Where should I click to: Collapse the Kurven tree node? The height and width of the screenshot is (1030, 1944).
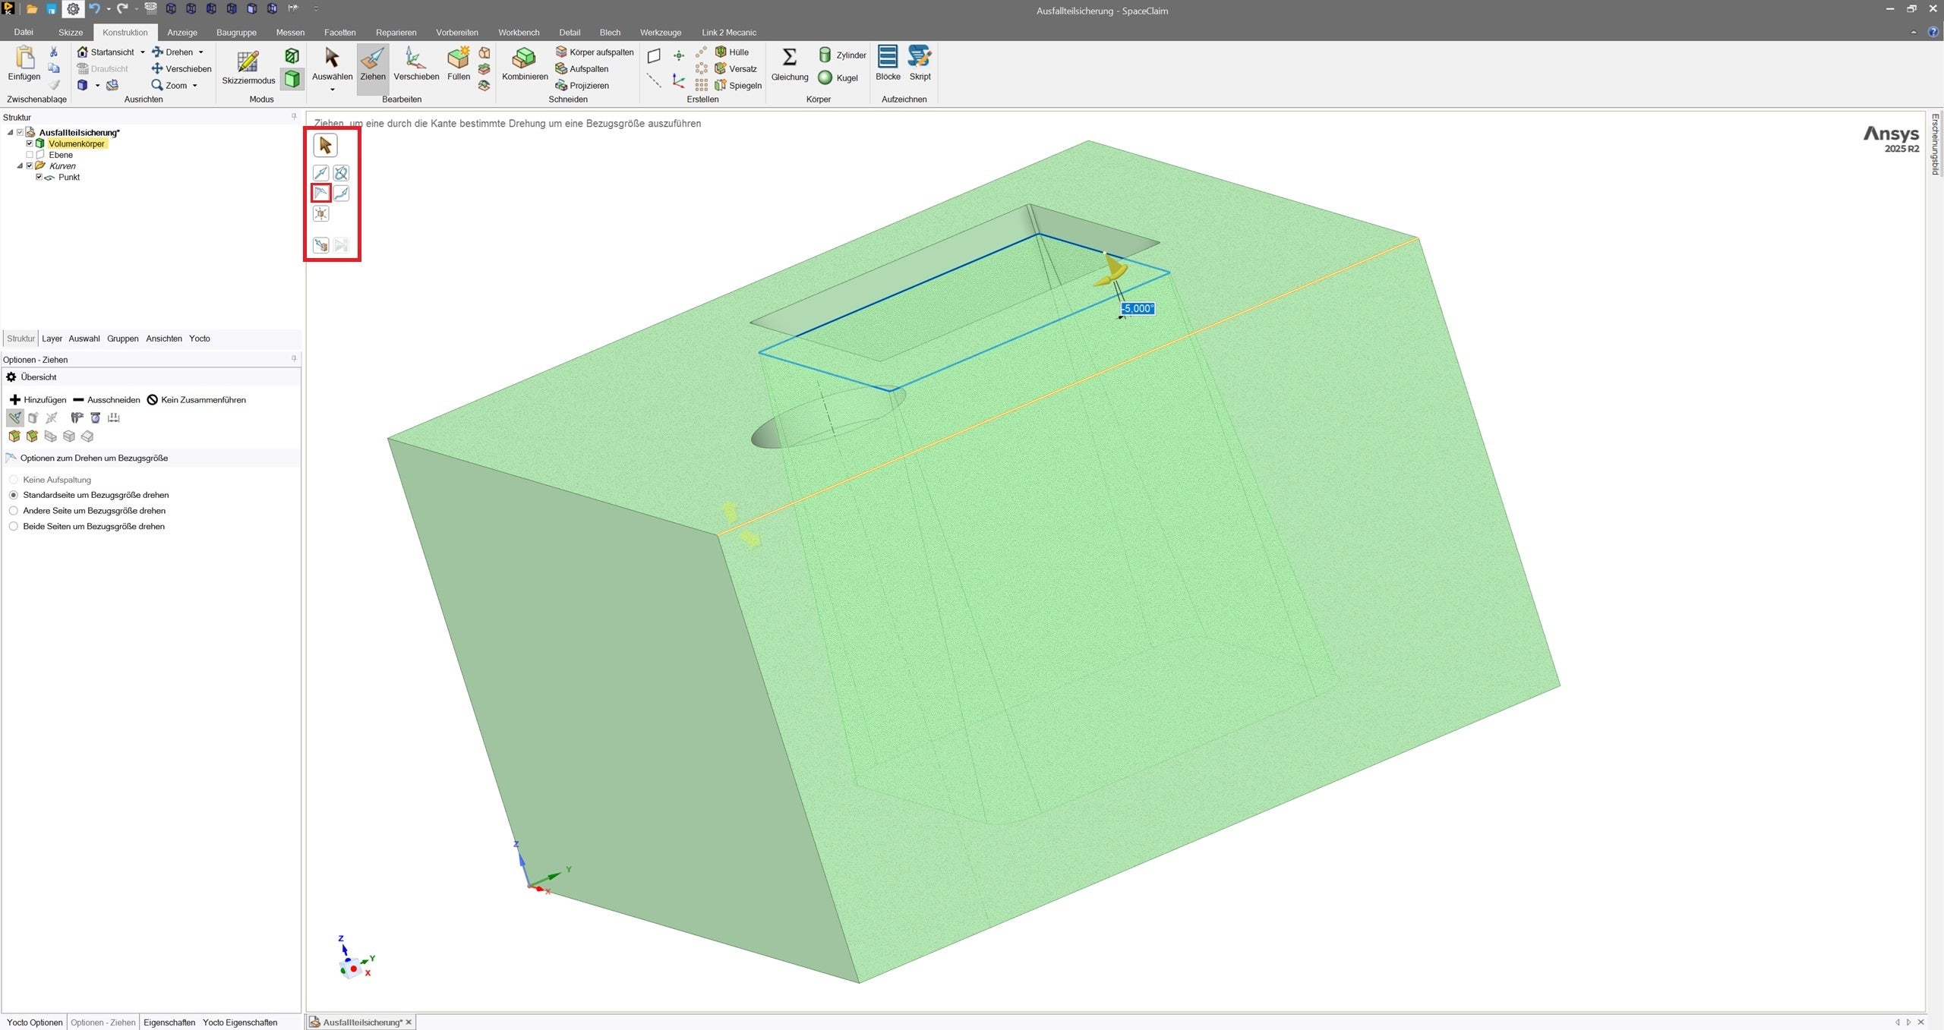pyautogui.click(x=21, y=166)
